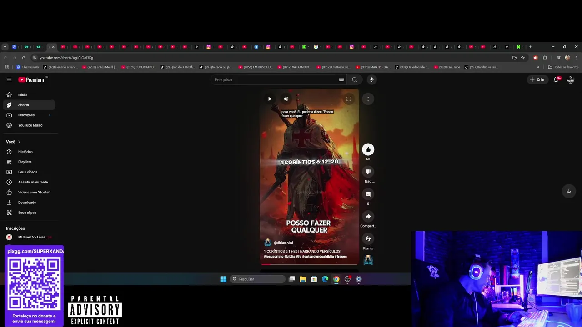Go back in browser history
This screenshot has height=327, width=582.
5,58
